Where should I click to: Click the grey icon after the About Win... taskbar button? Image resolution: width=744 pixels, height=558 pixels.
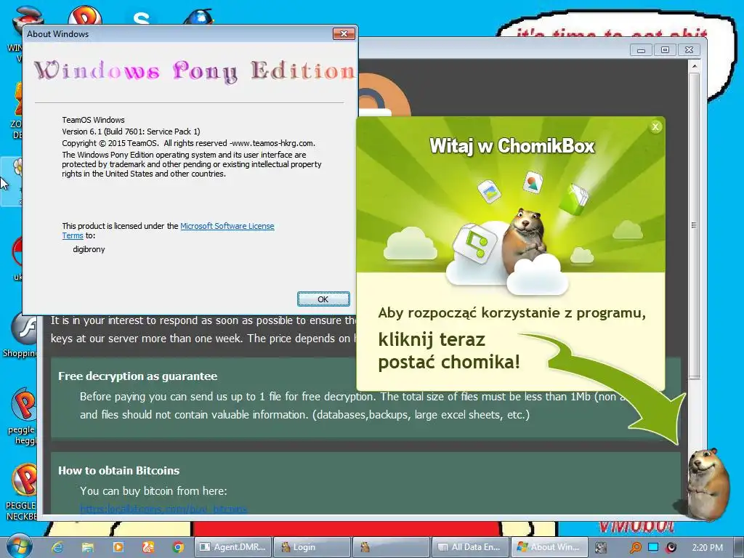pyautogui.click(x=601, y=547)
